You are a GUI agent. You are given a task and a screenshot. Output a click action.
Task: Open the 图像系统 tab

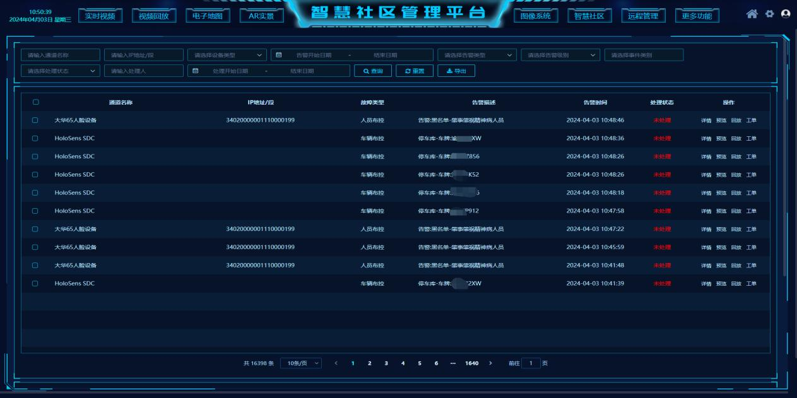point(536,16)
